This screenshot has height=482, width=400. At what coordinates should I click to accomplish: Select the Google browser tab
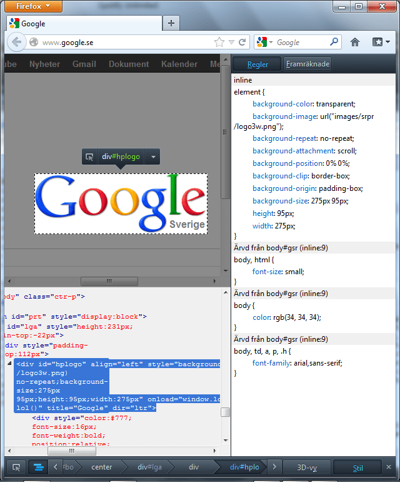[84, 23]
